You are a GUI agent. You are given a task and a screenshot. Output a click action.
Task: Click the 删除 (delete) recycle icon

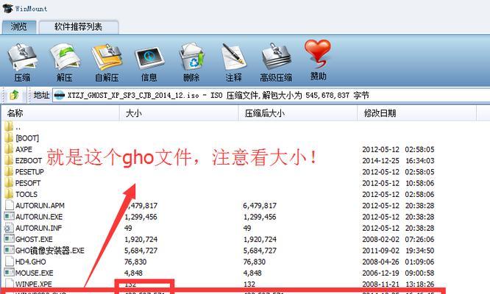tap(191, 57)
